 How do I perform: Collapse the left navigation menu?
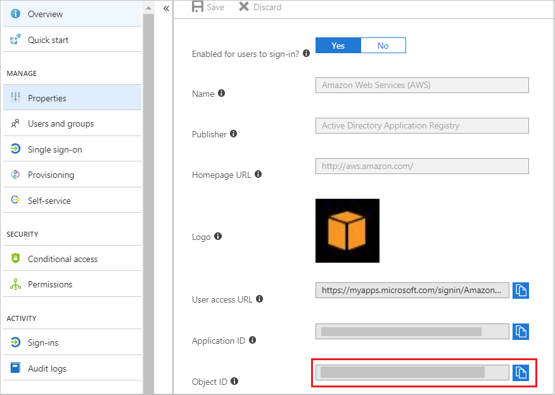pyautogui.click(x=166, y=9)
